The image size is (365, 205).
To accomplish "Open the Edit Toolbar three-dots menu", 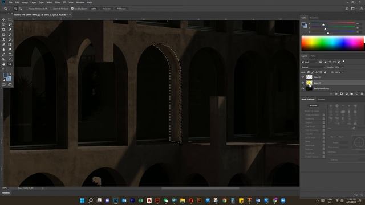I will (x=3, y=69).
